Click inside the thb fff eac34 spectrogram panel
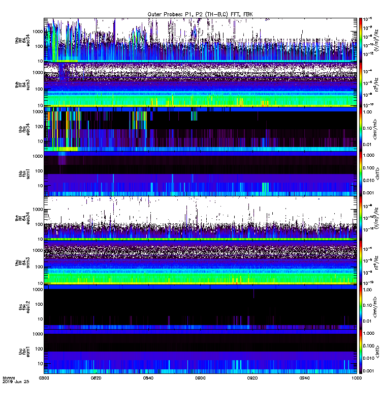 [200, 40]
